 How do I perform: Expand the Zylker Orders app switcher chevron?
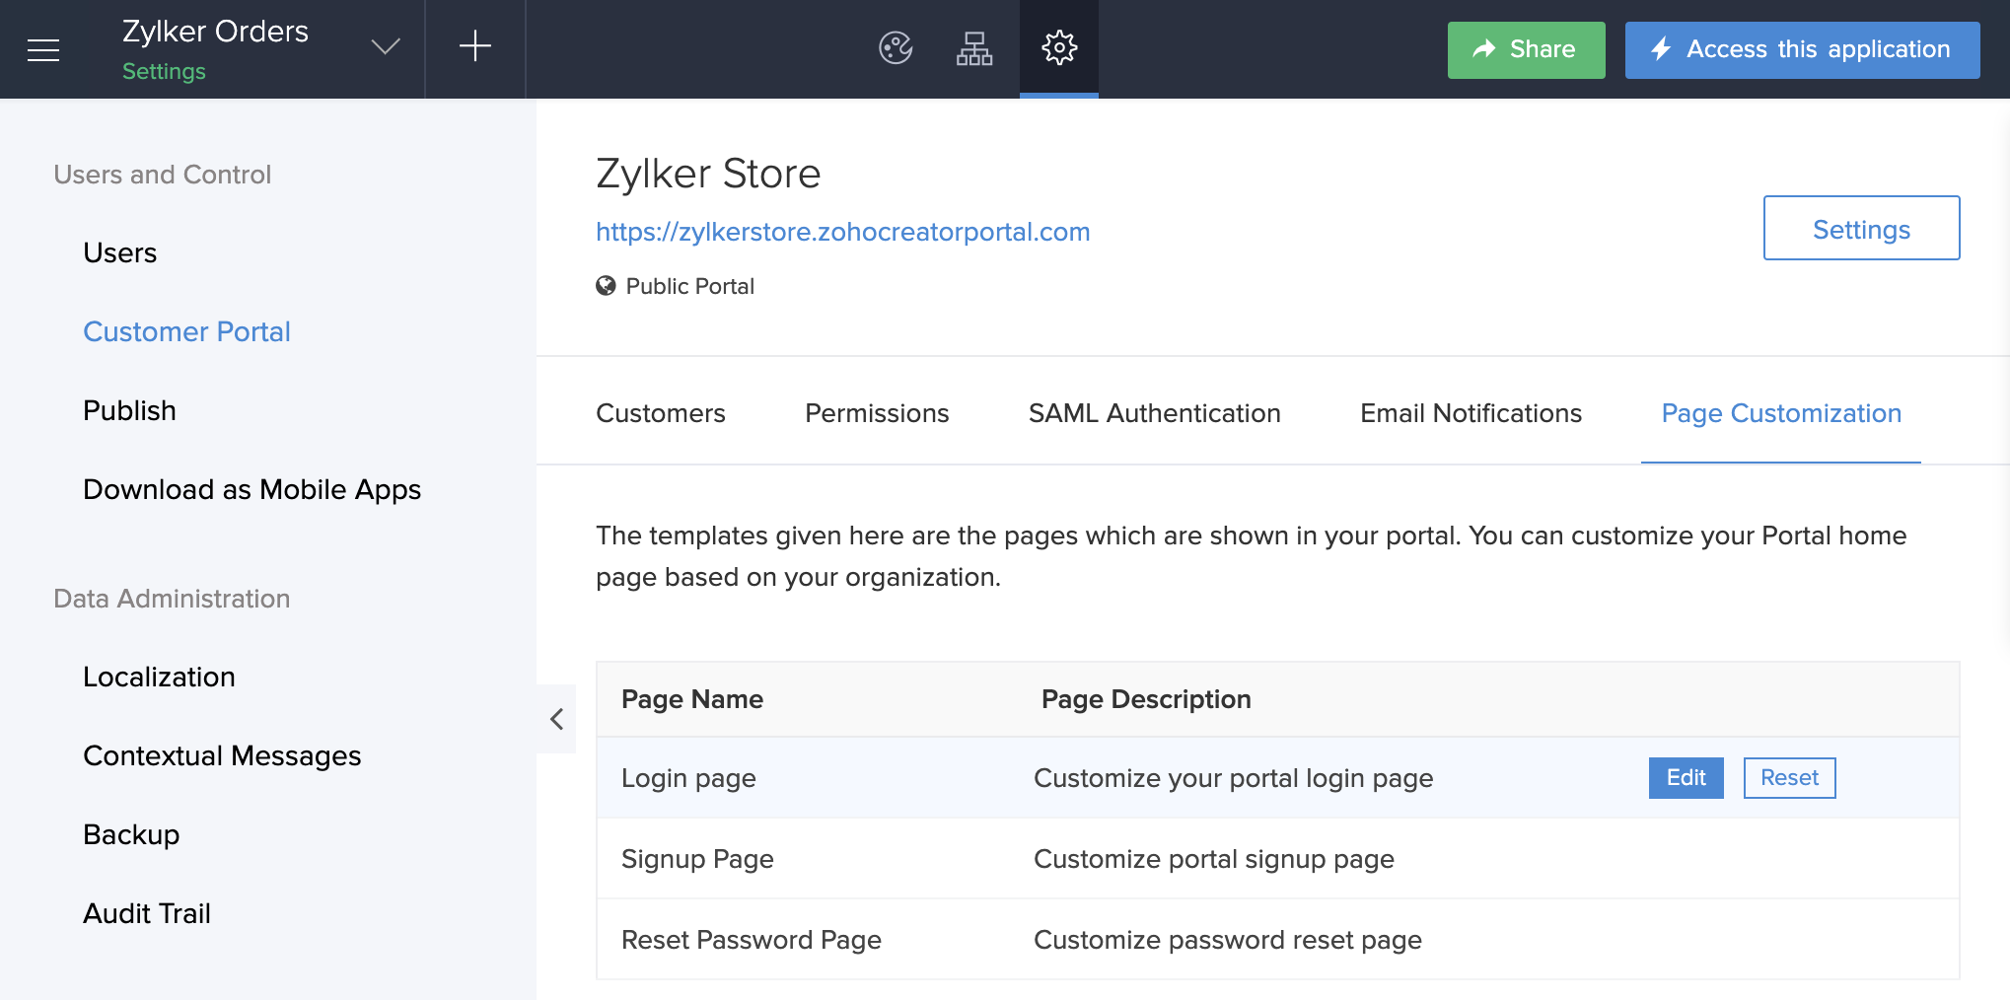pos(386,45)
